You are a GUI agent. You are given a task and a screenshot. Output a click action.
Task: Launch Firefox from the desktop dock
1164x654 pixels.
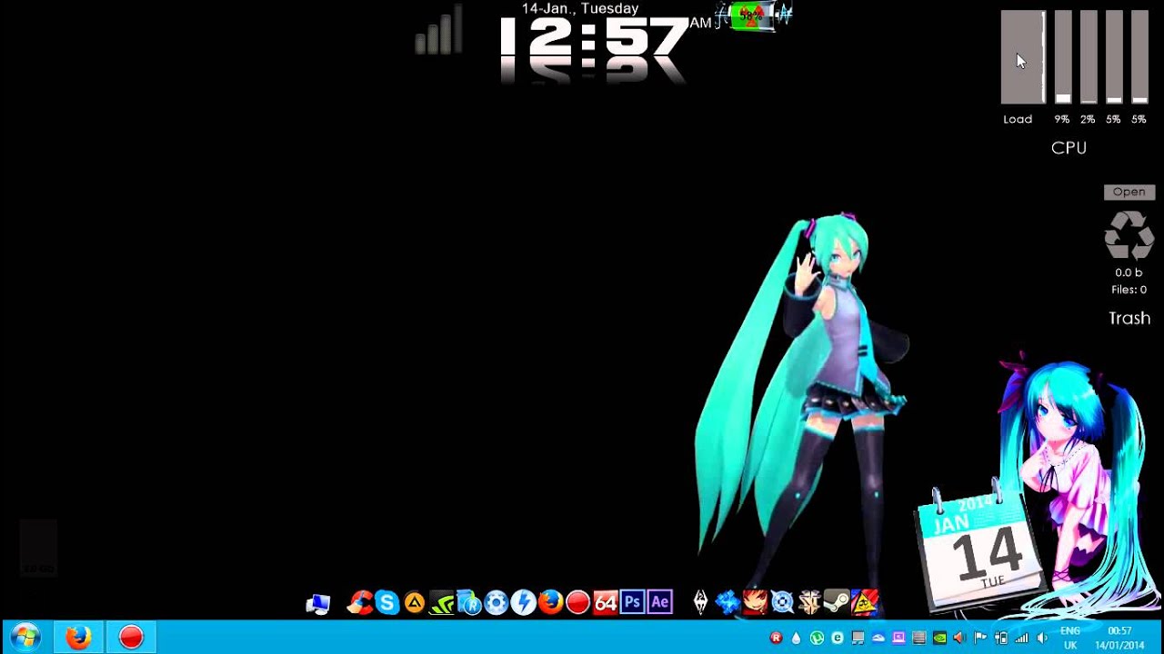point(550,602)
